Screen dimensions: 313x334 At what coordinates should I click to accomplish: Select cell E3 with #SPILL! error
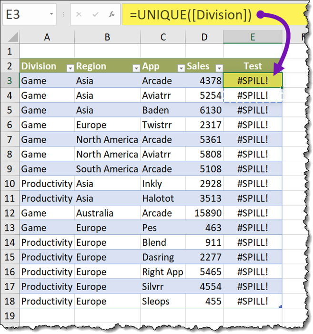click(252, 81)
